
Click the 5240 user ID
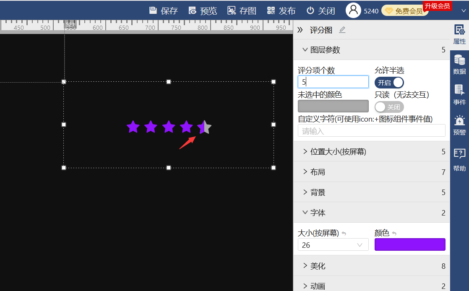click(371, 11)
